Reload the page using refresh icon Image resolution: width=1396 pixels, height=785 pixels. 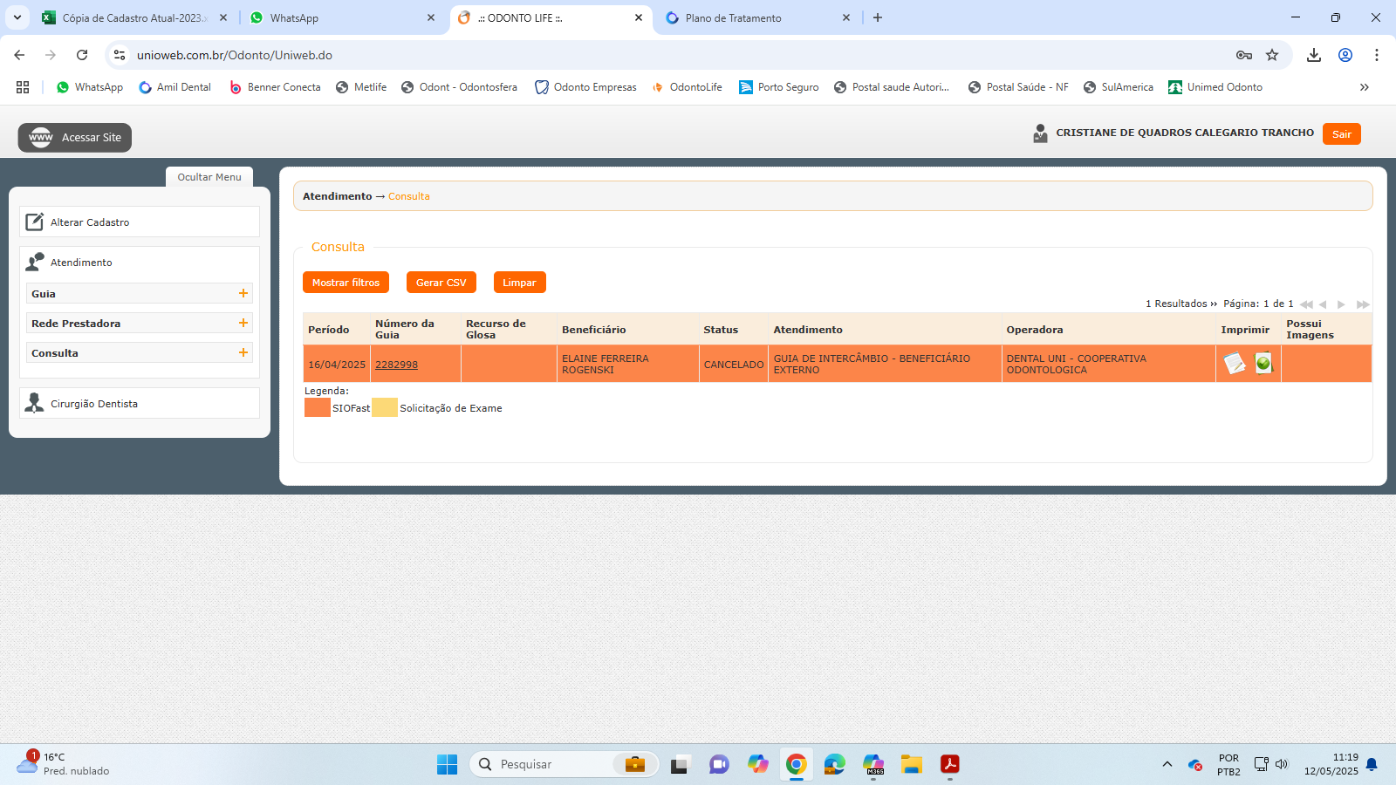click(82, 55)
